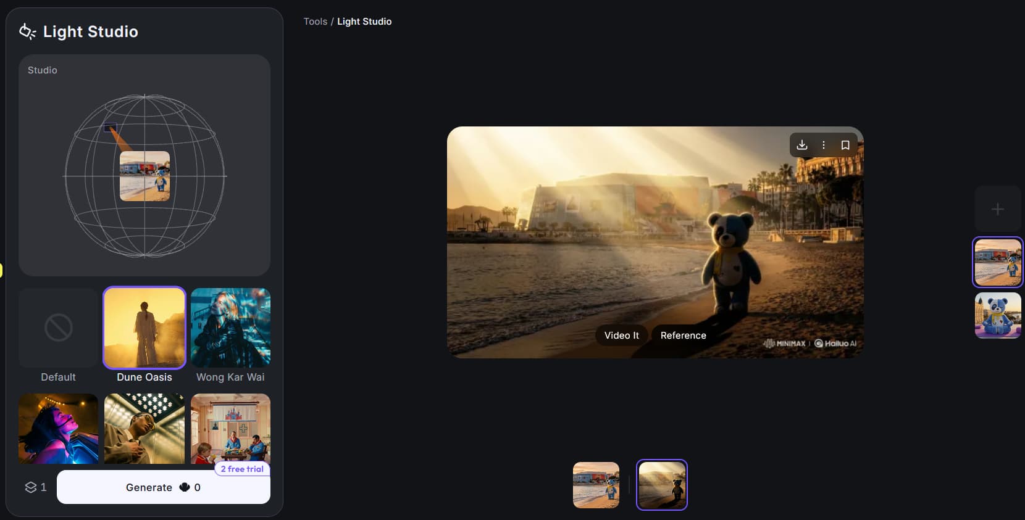Viewport: 1025px width, 520px height.
Task: Pick the elevator ceiling lights preset
Action: click(144, 429)
